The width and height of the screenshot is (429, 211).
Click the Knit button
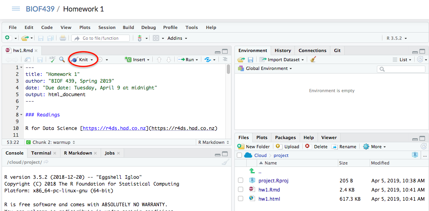80,60
